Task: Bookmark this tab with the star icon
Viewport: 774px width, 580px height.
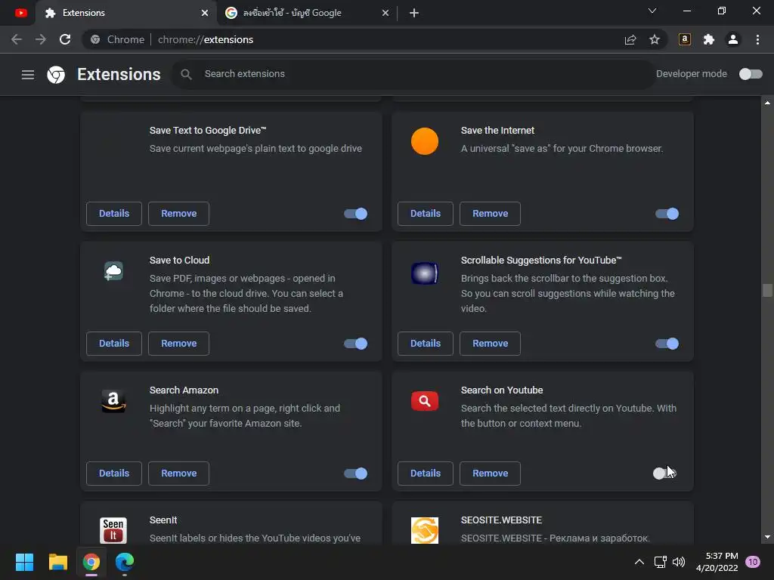Action: click(x=655, y=39)
